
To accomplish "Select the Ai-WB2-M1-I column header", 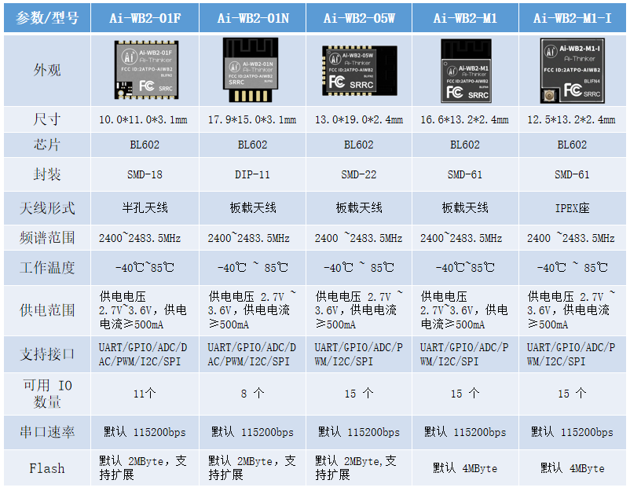I will (572, 18).
